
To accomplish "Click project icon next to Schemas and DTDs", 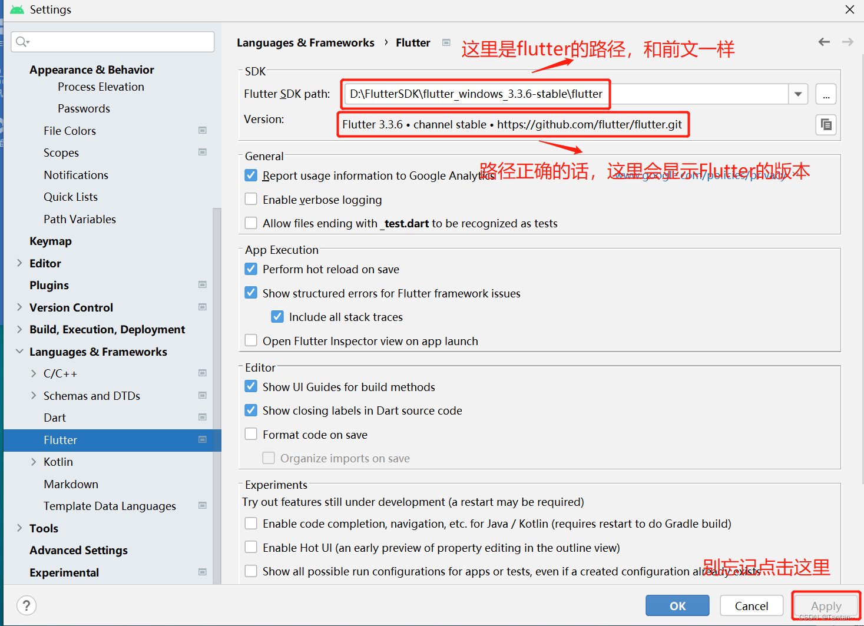I will pos(203,395).
